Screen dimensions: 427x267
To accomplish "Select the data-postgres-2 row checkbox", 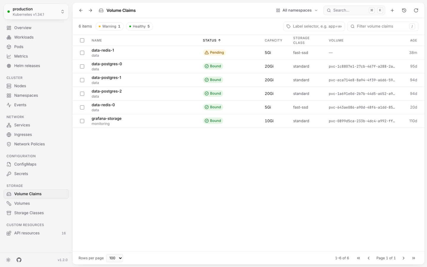I will pyautogui.click(x=82, y=94).
